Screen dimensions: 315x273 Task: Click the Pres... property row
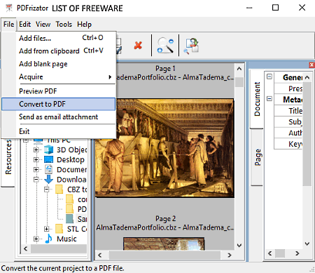(x=288, y=88)
